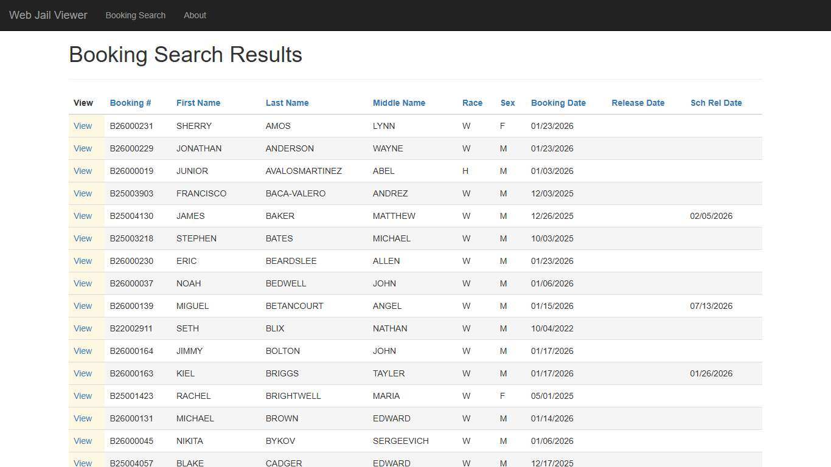Open booking record B26000229 for JONATHAN ANDERSON

tap(83, 148)
